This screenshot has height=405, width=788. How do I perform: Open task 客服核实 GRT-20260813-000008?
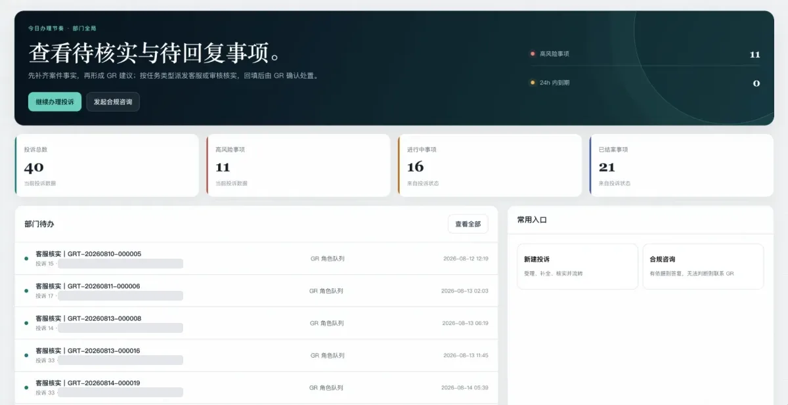[256, 323]
